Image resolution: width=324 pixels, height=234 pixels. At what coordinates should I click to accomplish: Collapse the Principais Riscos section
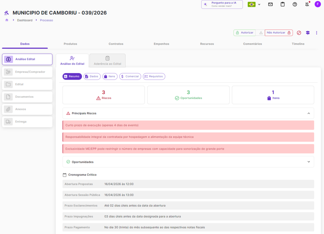pyautogui.click(x=308, y=113)
